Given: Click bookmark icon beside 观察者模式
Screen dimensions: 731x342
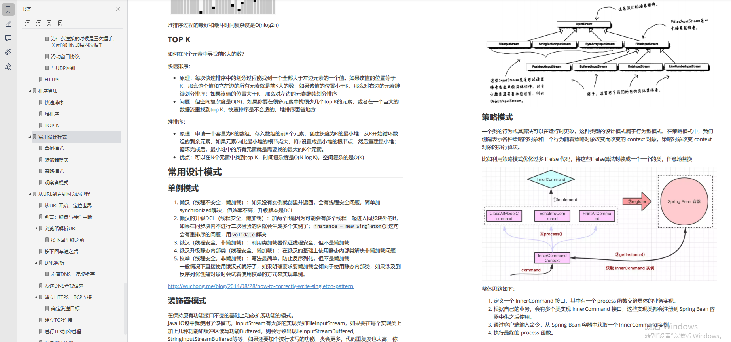Looking at the screenshot, I should click(x=41, y=182).
